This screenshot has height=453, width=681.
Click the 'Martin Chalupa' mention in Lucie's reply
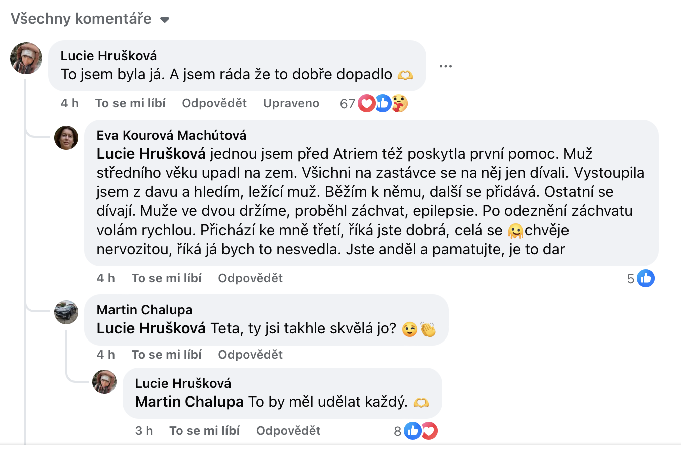point(189,402)
